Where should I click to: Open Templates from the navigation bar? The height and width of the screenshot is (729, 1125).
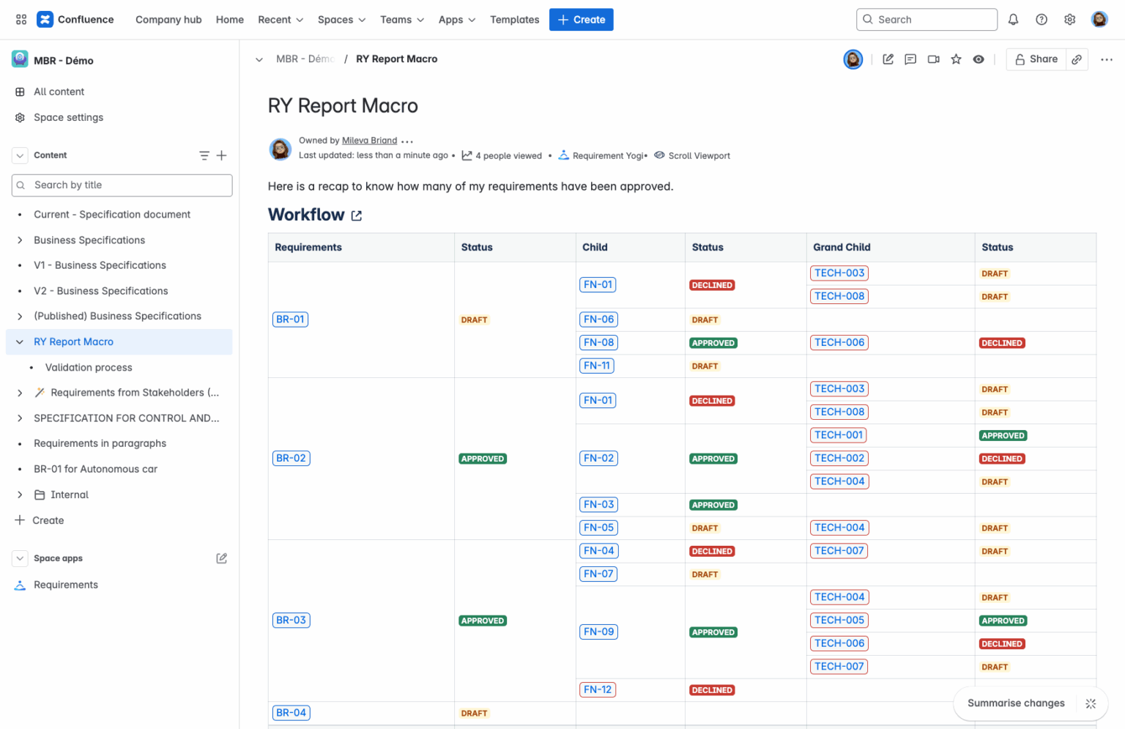pos(514,20)
